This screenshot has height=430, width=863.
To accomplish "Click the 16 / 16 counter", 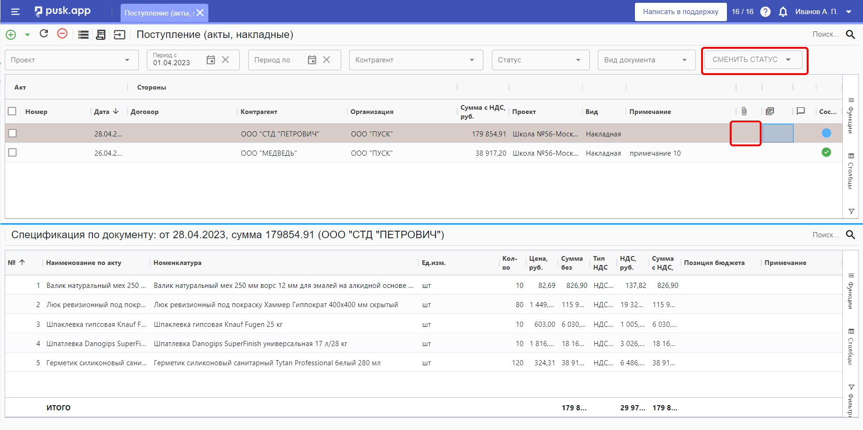I will click(x=742, y=12).
